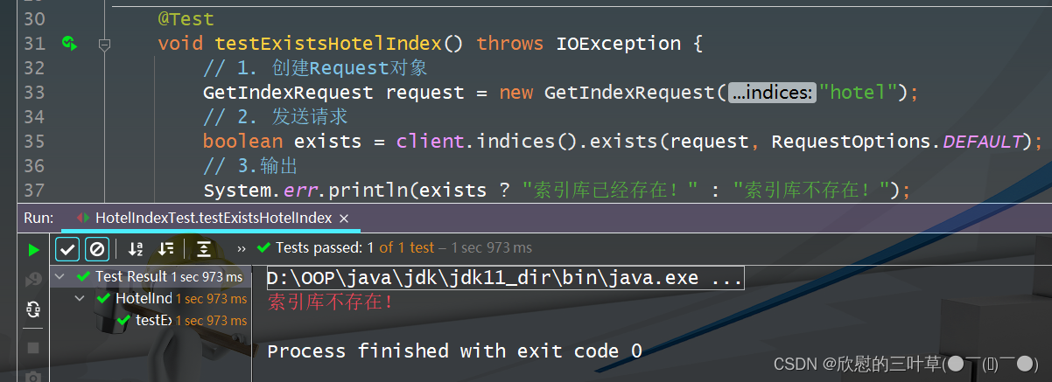Click the @Test annotation on line 30
Image resolution: width=1052 pixels, height=382 pixels.
pyautogui.click(x=186, y=18)
